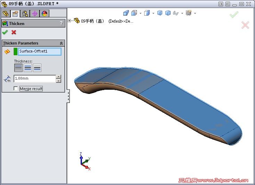Click the surface-to-thicken selection icon
The image size is (255, 185).
(7, 51)
